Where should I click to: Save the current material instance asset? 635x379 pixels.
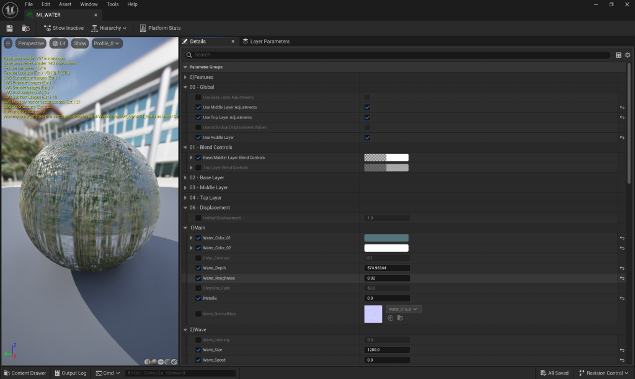[10, 28]
